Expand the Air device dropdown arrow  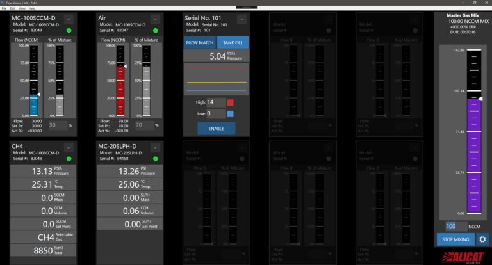click(155, 19)
